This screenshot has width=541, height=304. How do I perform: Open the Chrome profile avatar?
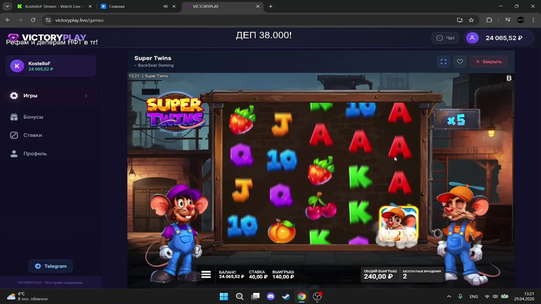tap(521, 20)
